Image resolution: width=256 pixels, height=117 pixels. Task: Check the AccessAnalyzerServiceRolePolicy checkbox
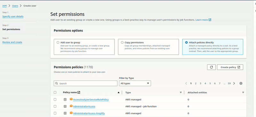click(x=55, y=99)
